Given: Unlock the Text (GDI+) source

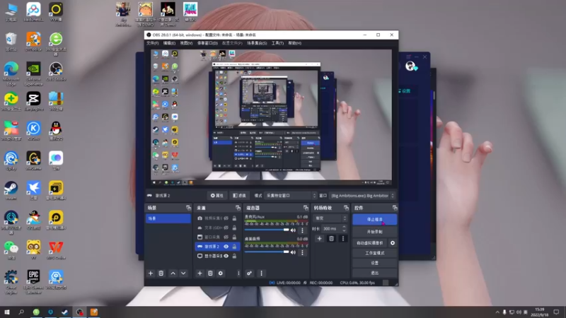Looking at the screenshot, I should (234, 228).
